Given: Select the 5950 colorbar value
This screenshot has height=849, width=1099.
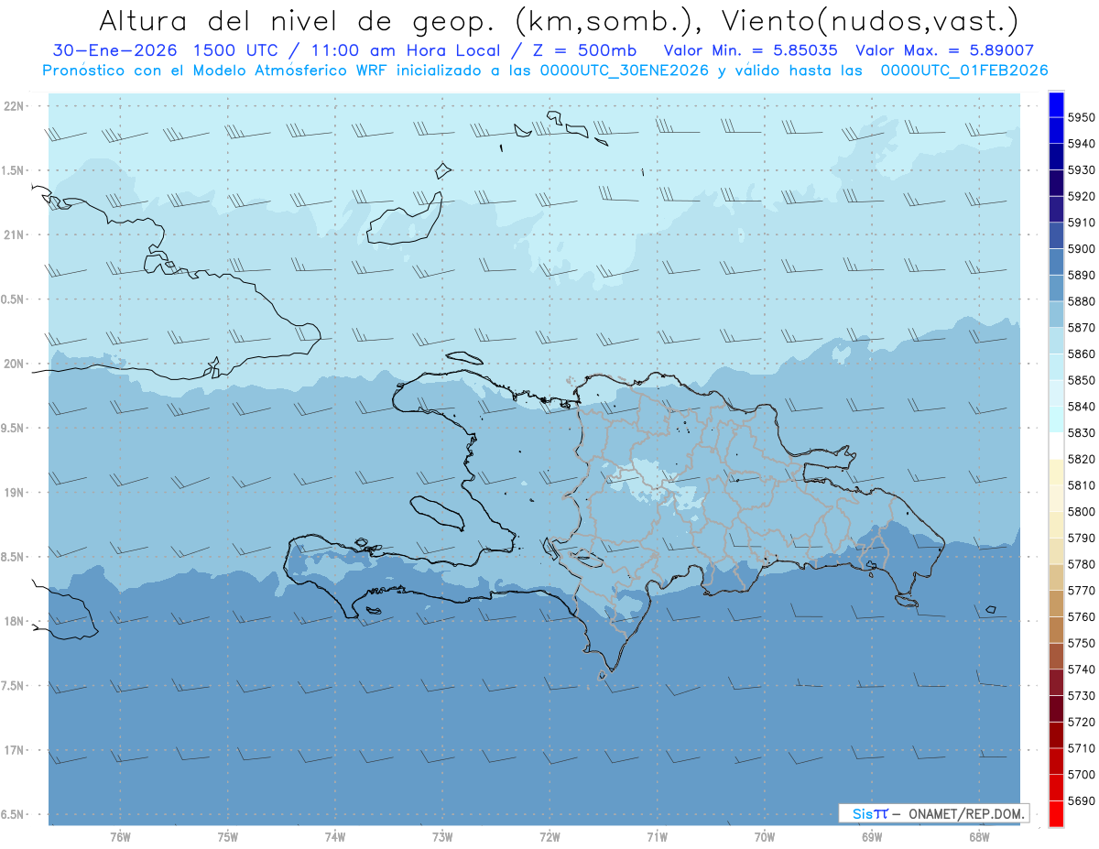Looking at the screenshot, I should click(1082, 117).
